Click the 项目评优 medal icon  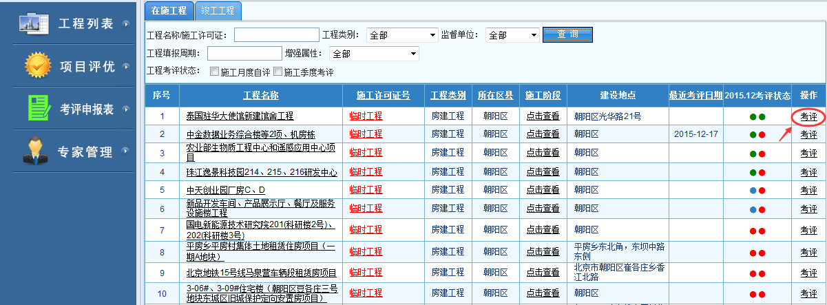[x=36, y=65]
